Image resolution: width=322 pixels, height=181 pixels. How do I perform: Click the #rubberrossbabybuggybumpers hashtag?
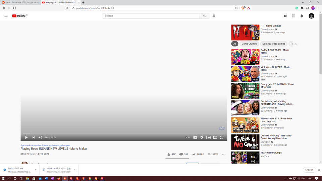pos(56,145)
